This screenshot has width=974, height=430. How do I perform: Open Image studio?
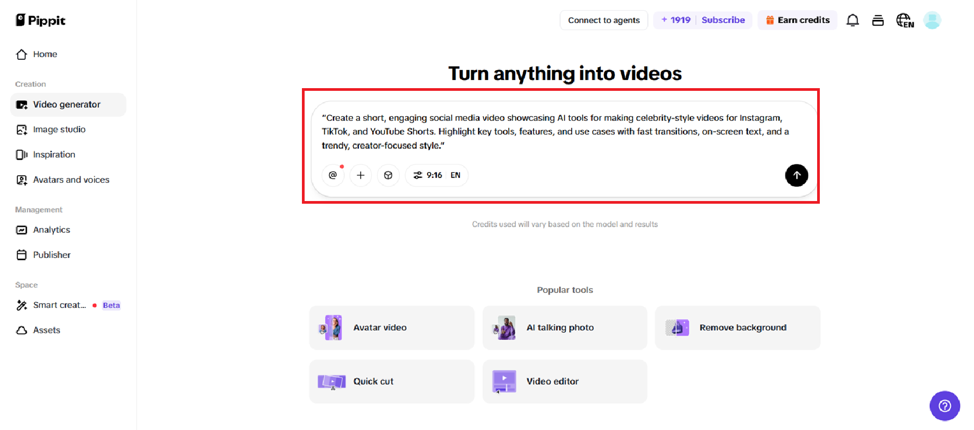click(x=68, y=130)
